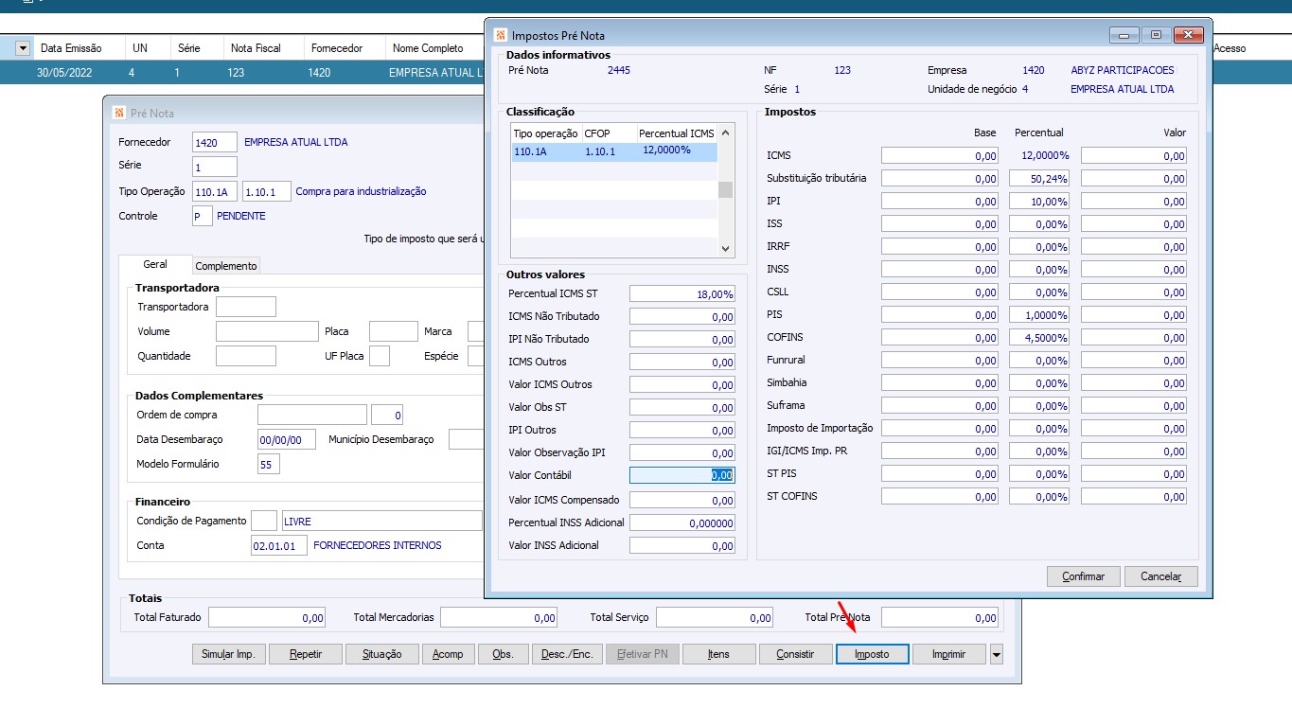Select the Geral tab in Pré Nota

pyautogui.click(x=155, y=265)
